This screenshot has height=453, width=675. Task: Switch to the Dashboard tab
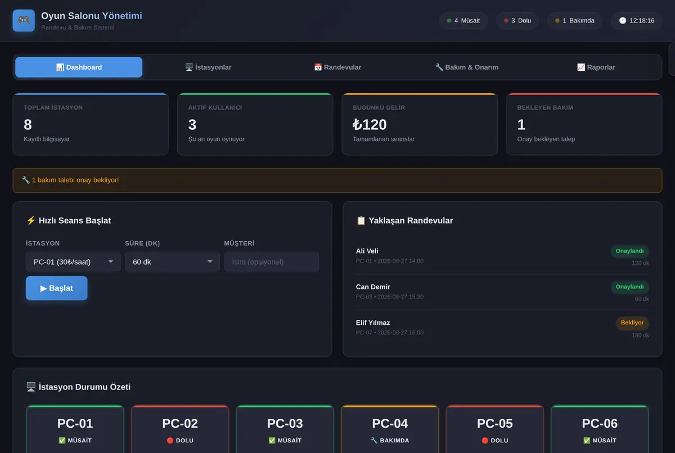click(79, 67)
